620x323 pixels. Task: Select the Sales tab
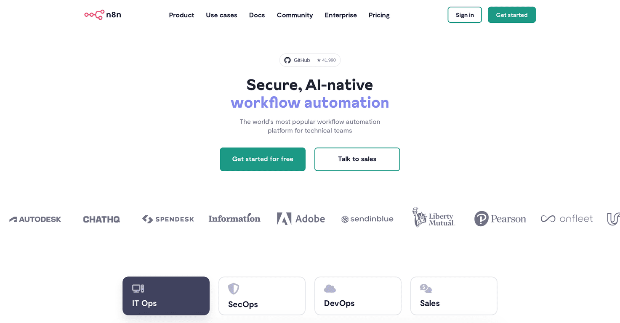point(454,296)
